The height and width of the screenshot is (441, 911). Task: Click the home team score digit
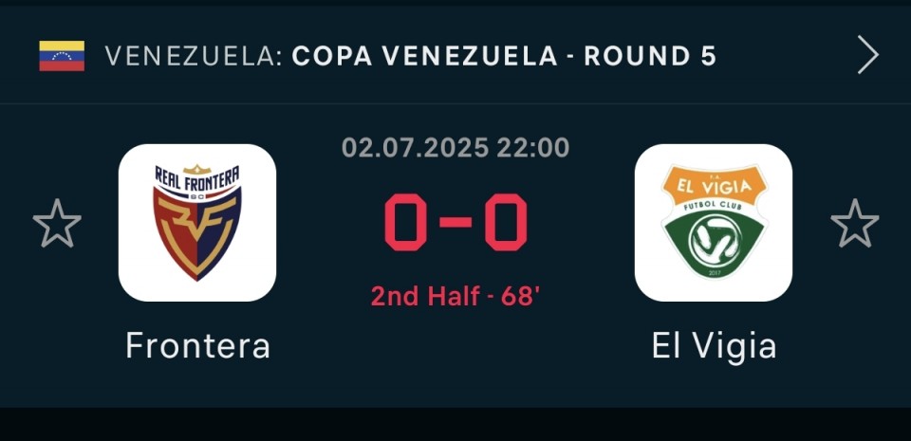(406, 223)
